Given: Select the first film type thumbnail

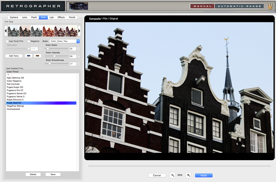Looking at the screenshot, I should click(x=13, y=31).
